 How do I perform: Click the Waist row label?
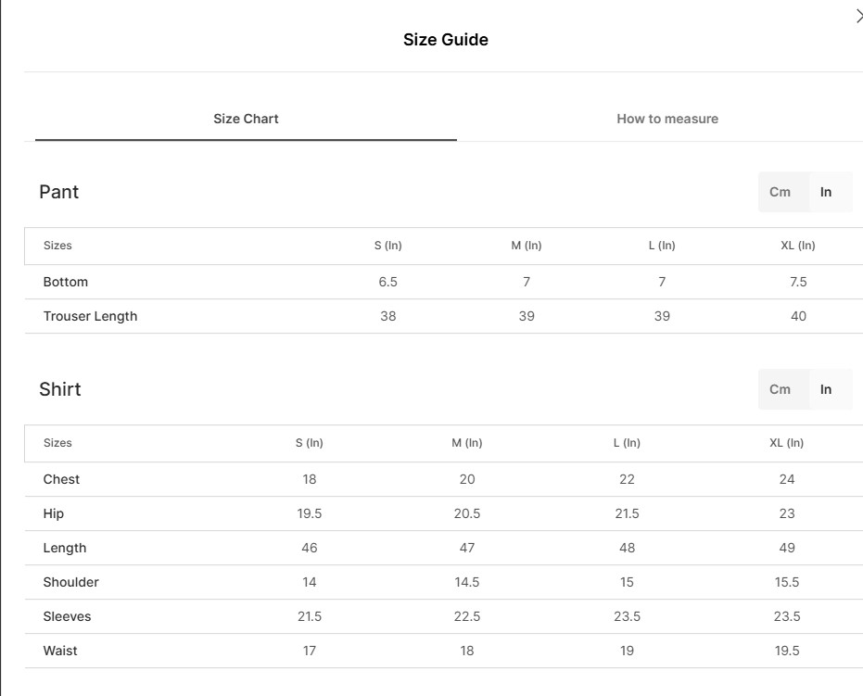click(x=60, y=651)
